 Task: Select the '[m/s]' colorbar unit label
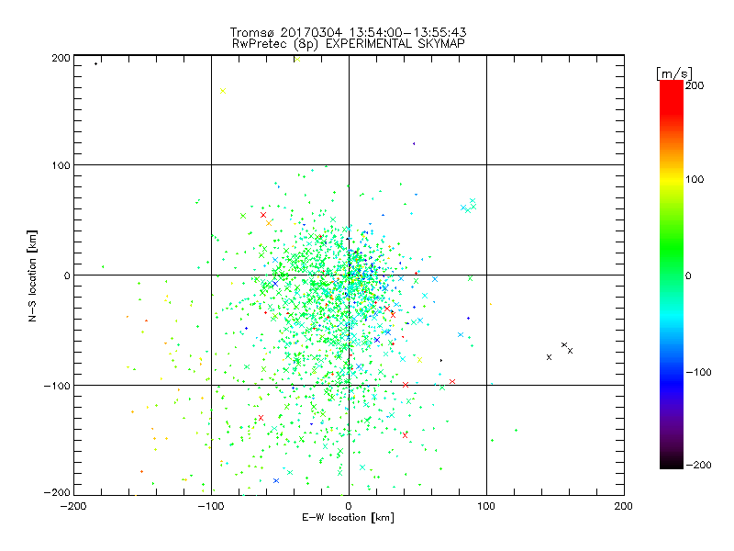click(674, 73)
